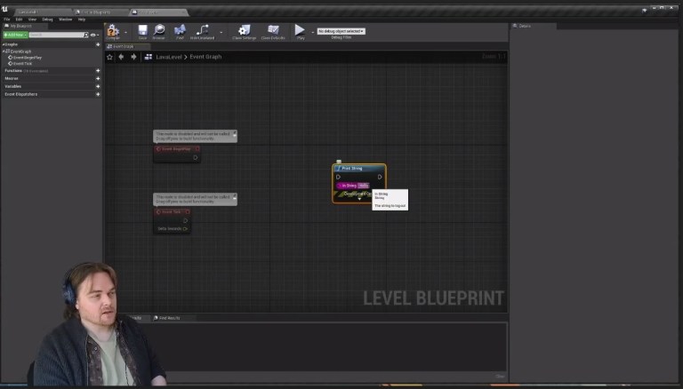Add a new function with the Functions plus icon
The image size is (683, 389).
[98, 70]
